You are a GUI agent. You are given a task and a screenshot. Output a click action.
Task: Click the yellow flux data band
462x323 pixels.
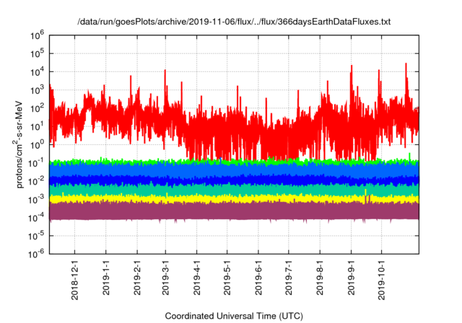pyautogui.click(x=234, y=199)
